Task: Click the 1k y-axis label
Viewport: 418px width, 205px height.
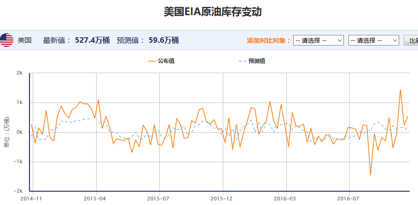Action: (20, 102)
